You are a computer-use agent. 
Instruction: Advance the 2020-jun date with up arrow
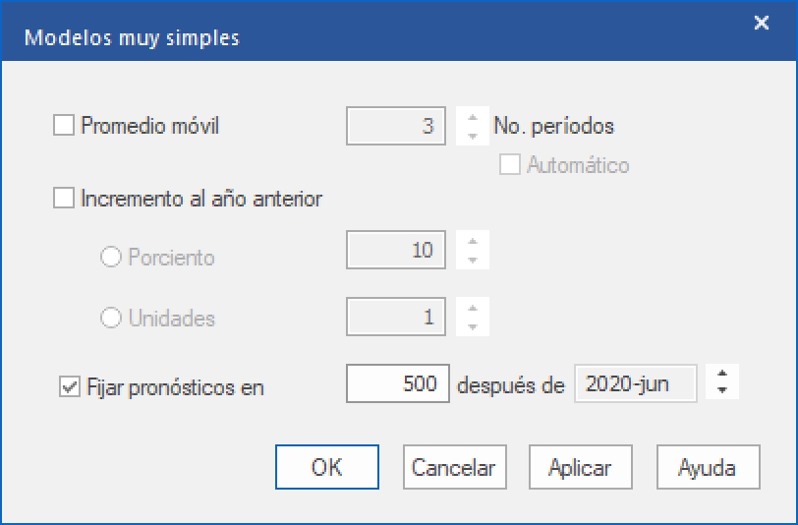click(722, 375)
